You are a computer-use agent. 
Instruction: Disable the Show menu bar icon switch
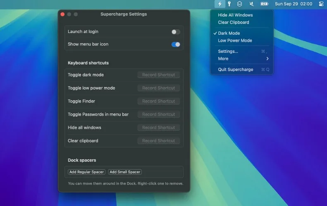coord(176,44)
